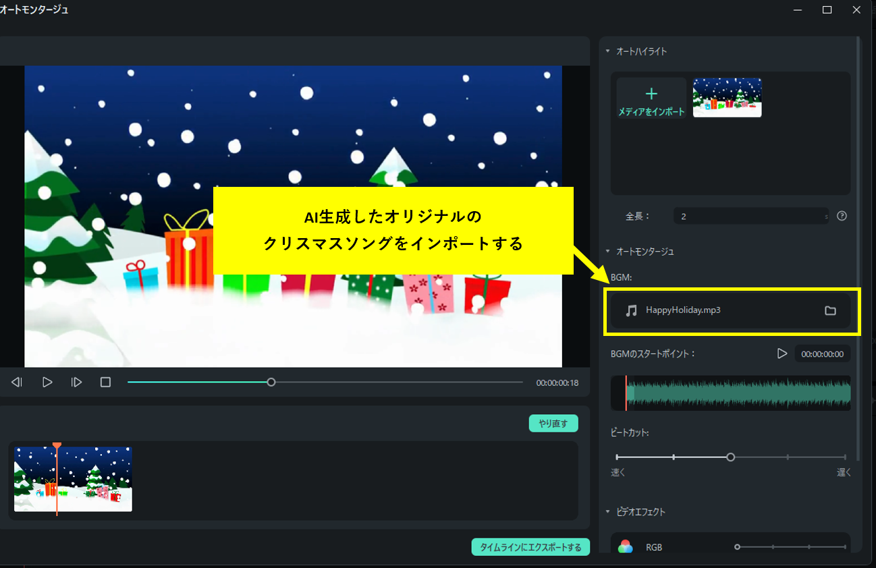Collapse the オートモンタージュ section
This screenshot has width=876, height=568.
[607, 250]
